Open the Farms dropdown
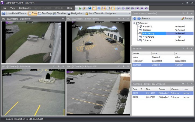Image resolution: width=195 pixels, height=122 pixels. coord(146,19)
